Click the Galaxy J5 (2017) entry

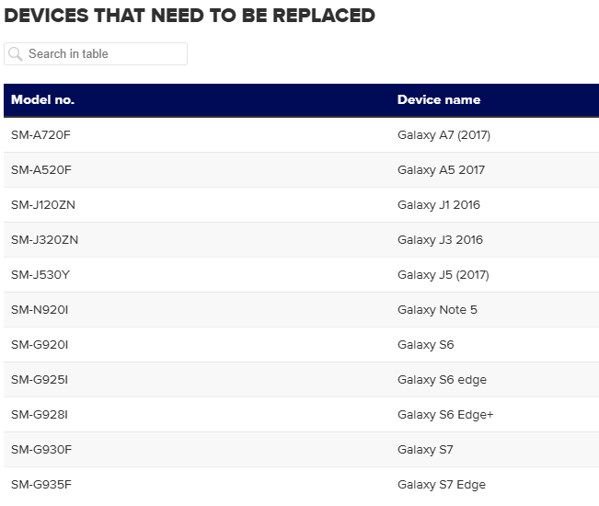coord(443,275)
